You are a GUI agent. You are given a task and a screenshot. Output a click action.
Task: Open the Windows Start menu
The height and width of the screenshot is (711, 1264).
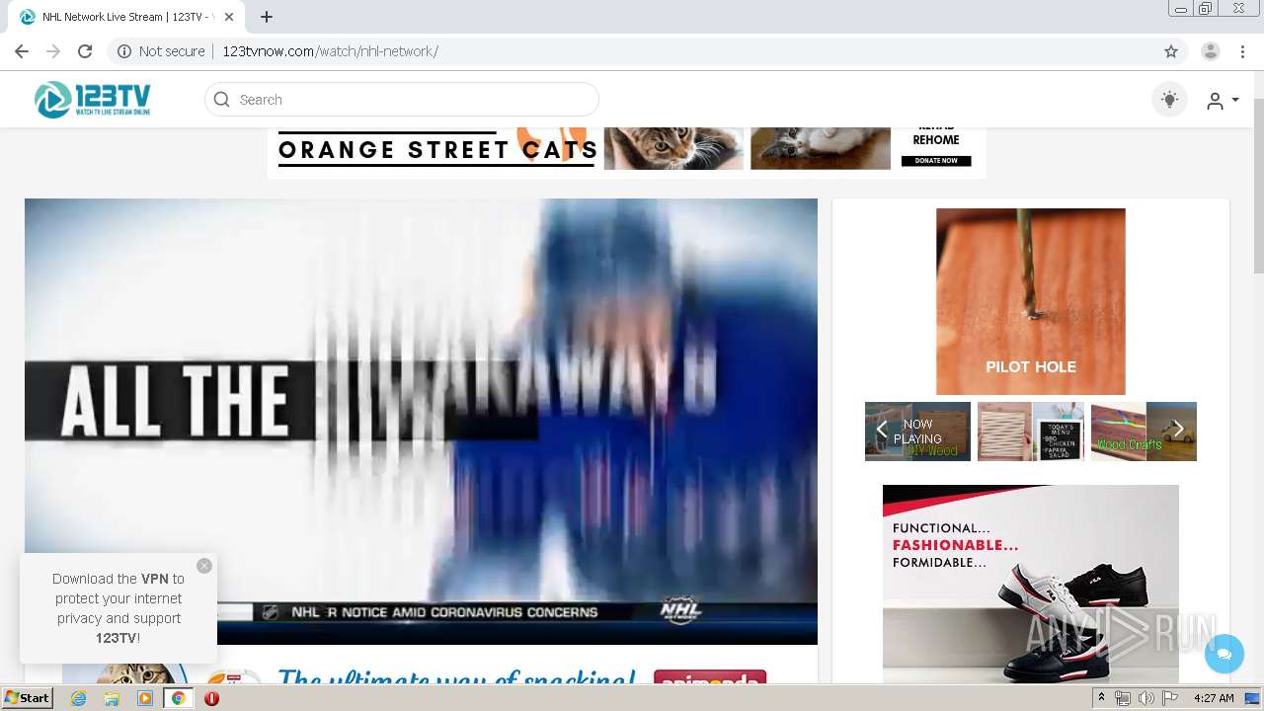click(x=27, y=698)
